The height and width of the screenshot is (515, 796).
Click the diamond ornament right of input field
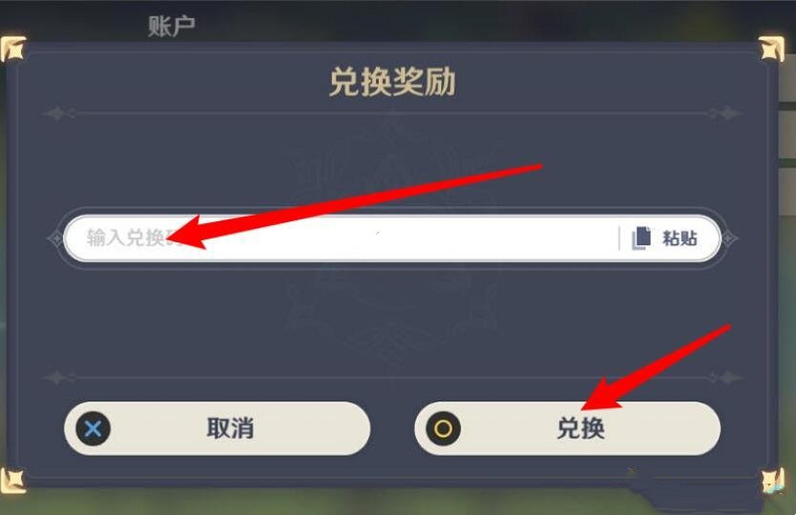coord(729,238)
